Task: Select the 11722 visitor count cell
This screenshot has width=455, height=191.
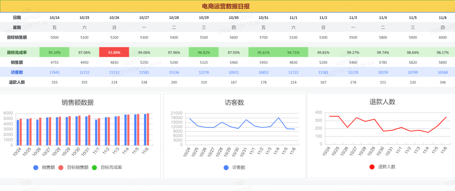Action: (114, 72)
